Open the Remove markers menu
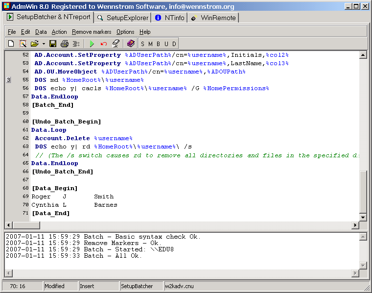This screenshot has width=372, height=293. [x=92, y=32]
